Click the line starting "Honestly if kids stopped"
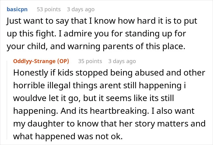 tap(109, 73)
